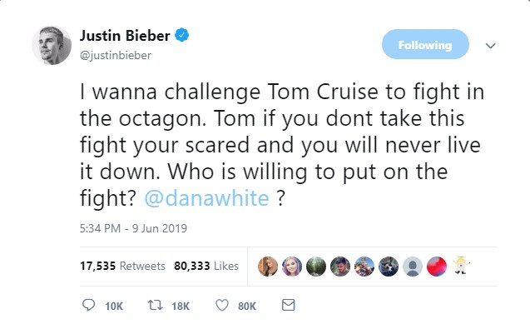Toggle the Following button
Image resolution: width=530 pixels, height=334 pixels.
point(424,45)
